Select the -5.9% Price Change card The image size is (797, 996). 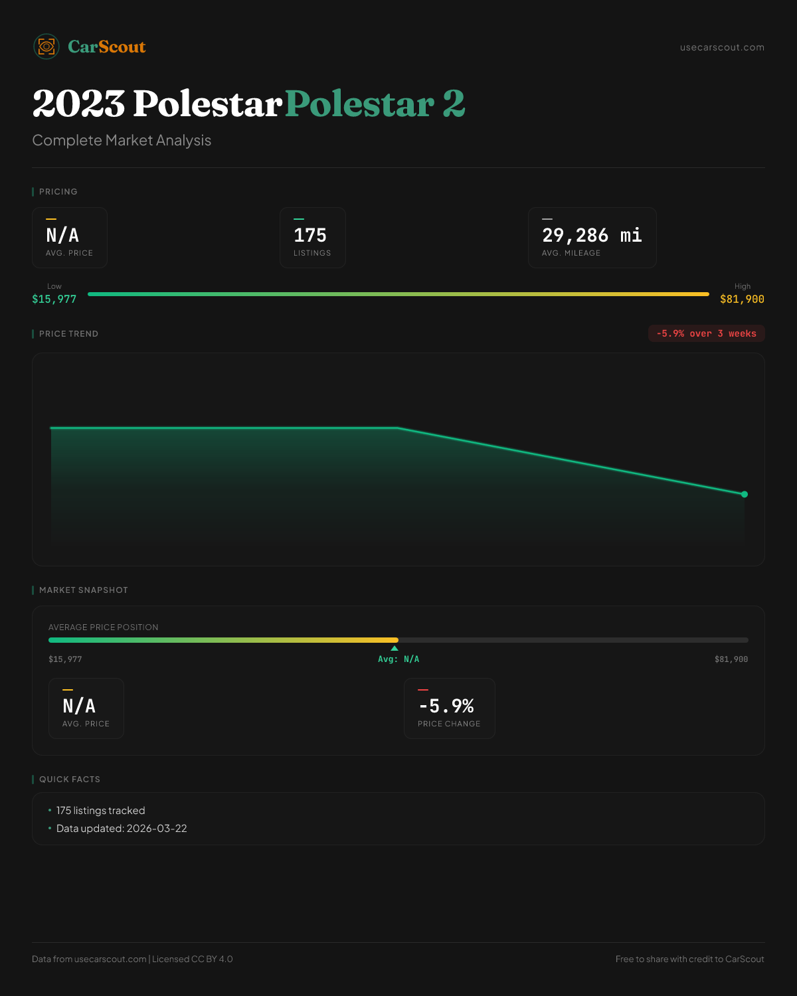449,708
